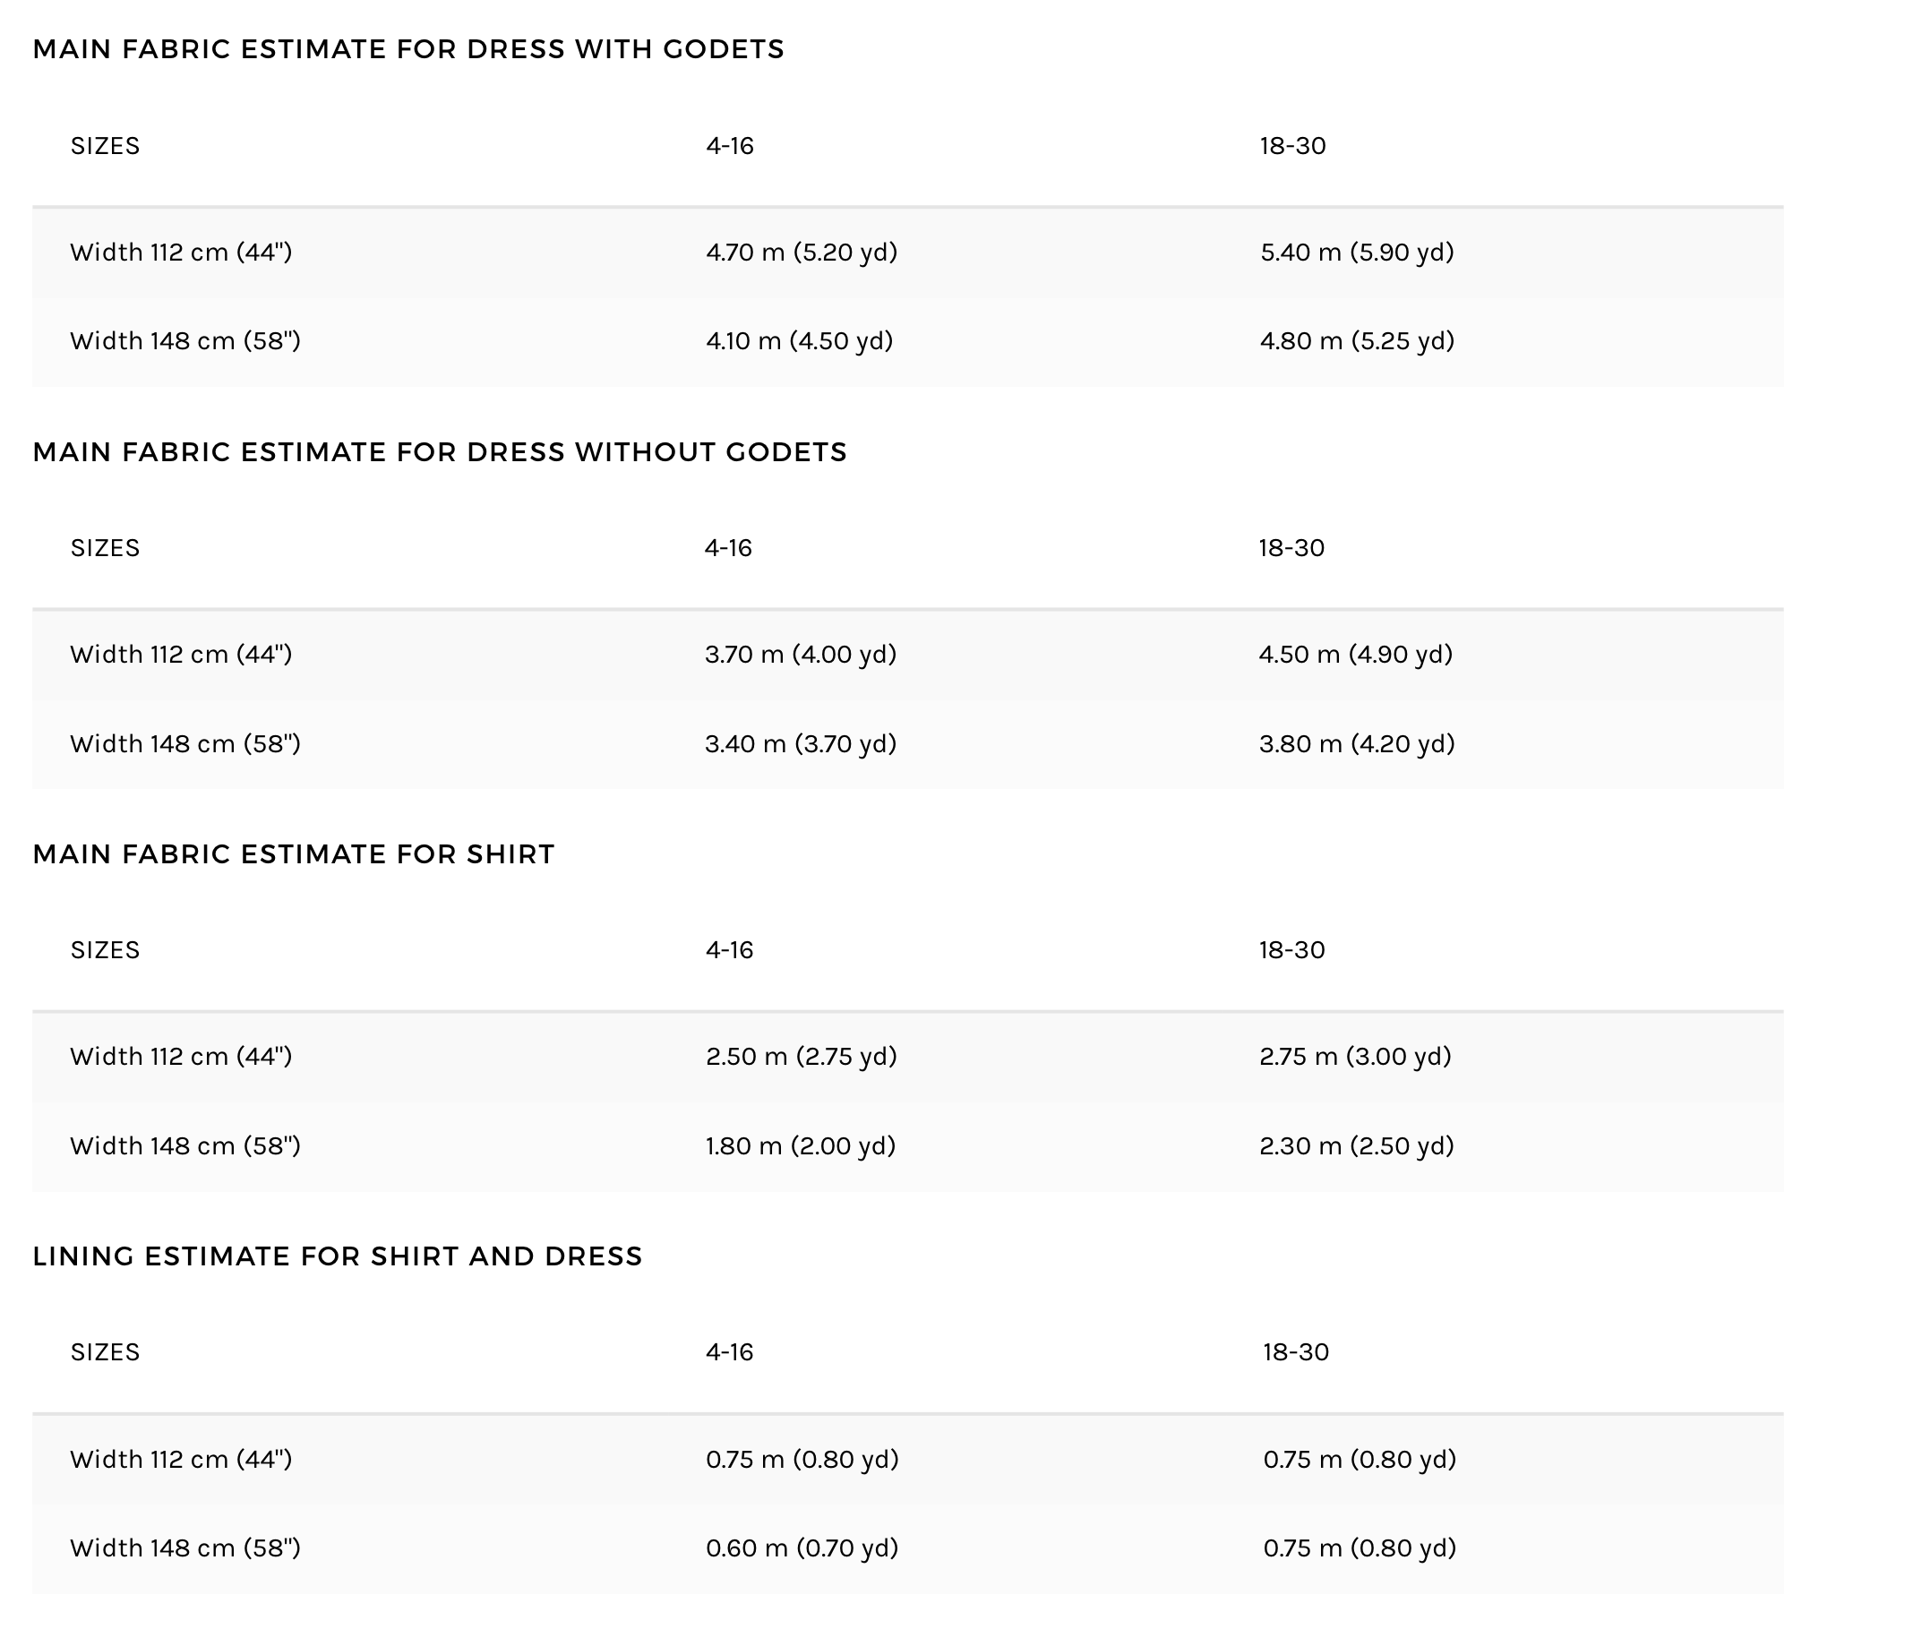Click the "Main Fabric Estimate for Dress with Godets" heading

pos(408,49)
